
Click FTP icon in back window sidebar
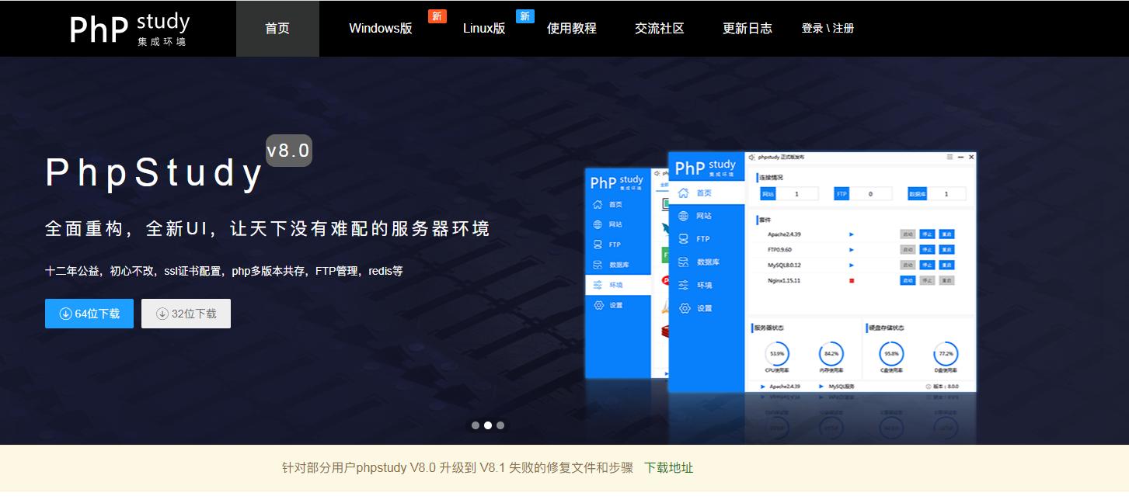[x=598, y=245]
